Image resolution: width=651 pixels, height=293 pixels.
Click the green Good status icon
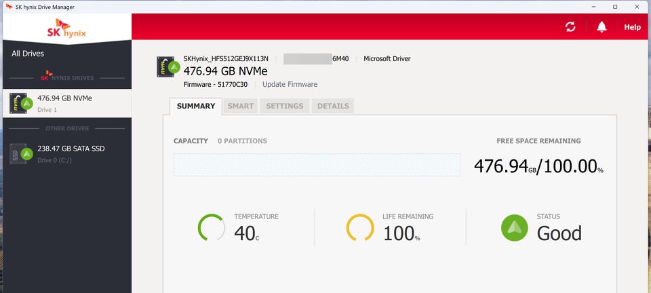515,227
